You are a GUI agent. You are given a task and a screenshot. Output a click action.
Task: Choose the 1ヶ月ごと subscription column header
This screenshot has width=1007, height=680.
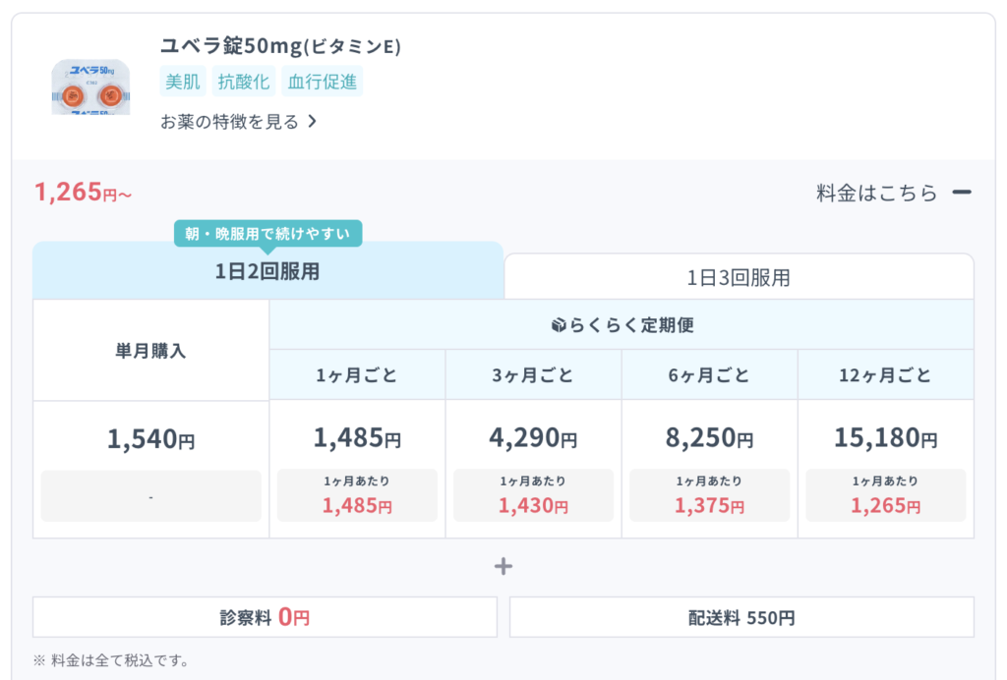coord(357,375)
